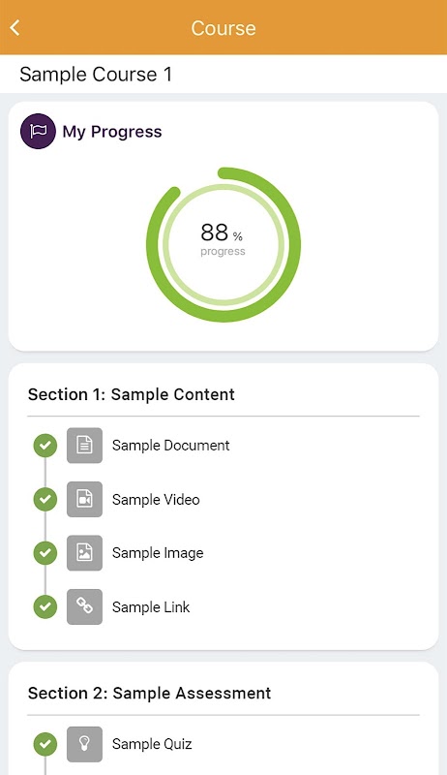This screenshot has height=775, width=447.
Task: Click the Sample Image completion checkmark
Action: 45,552
